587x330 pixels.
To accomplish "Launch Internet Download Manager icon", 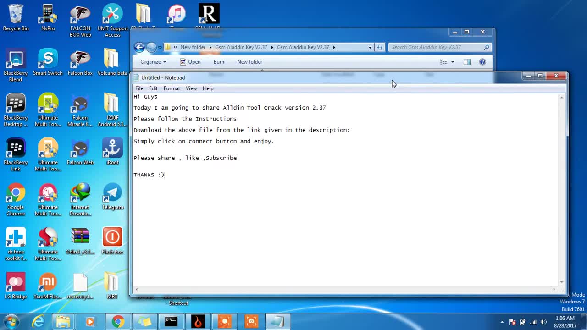I will (x=80, y=200).
